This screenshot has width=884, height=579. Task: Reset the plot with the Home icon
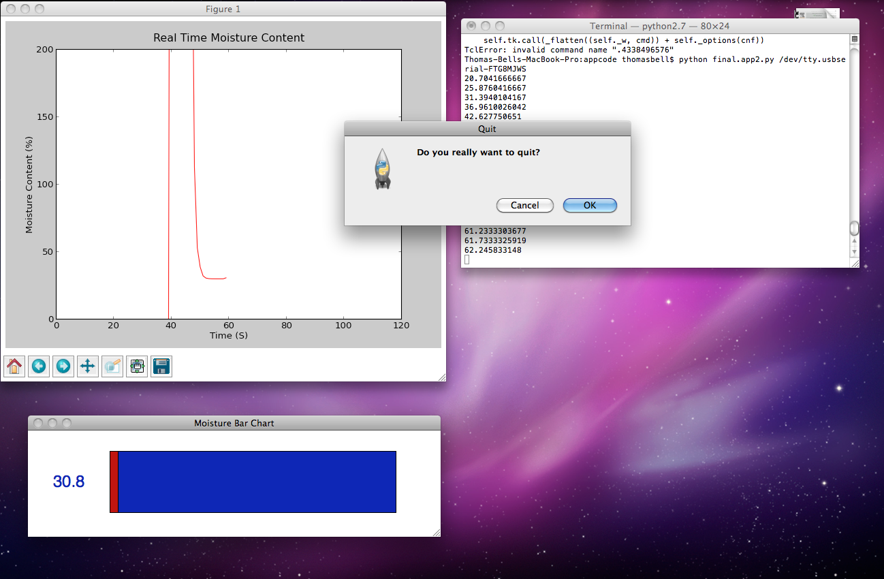pos(14,366)
